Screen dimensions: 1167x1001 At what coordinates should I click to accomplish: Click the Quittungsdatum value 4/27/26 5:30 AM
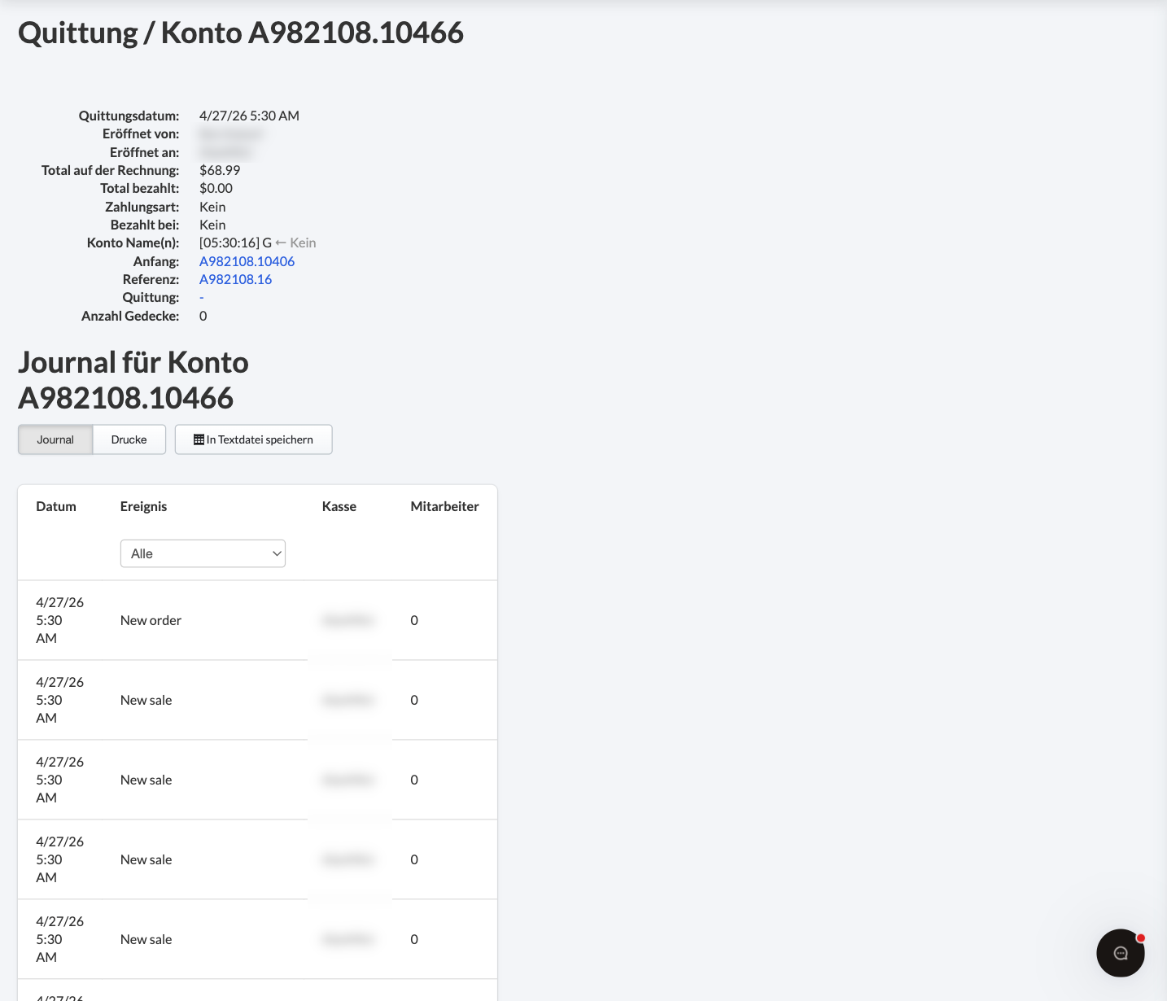pos(249,116)
